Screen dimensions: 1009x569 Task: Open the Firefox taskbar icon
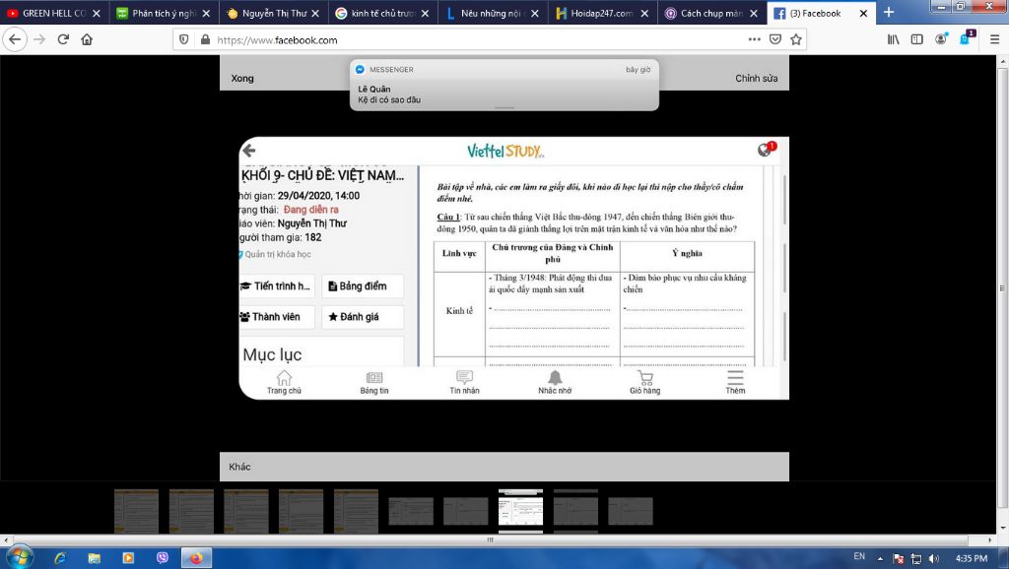196,558
